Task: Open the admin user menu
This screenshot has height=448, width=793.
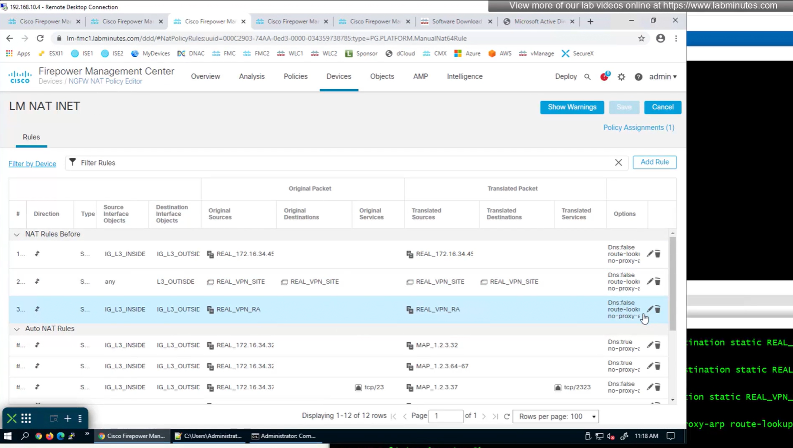Action: (662, 77)
